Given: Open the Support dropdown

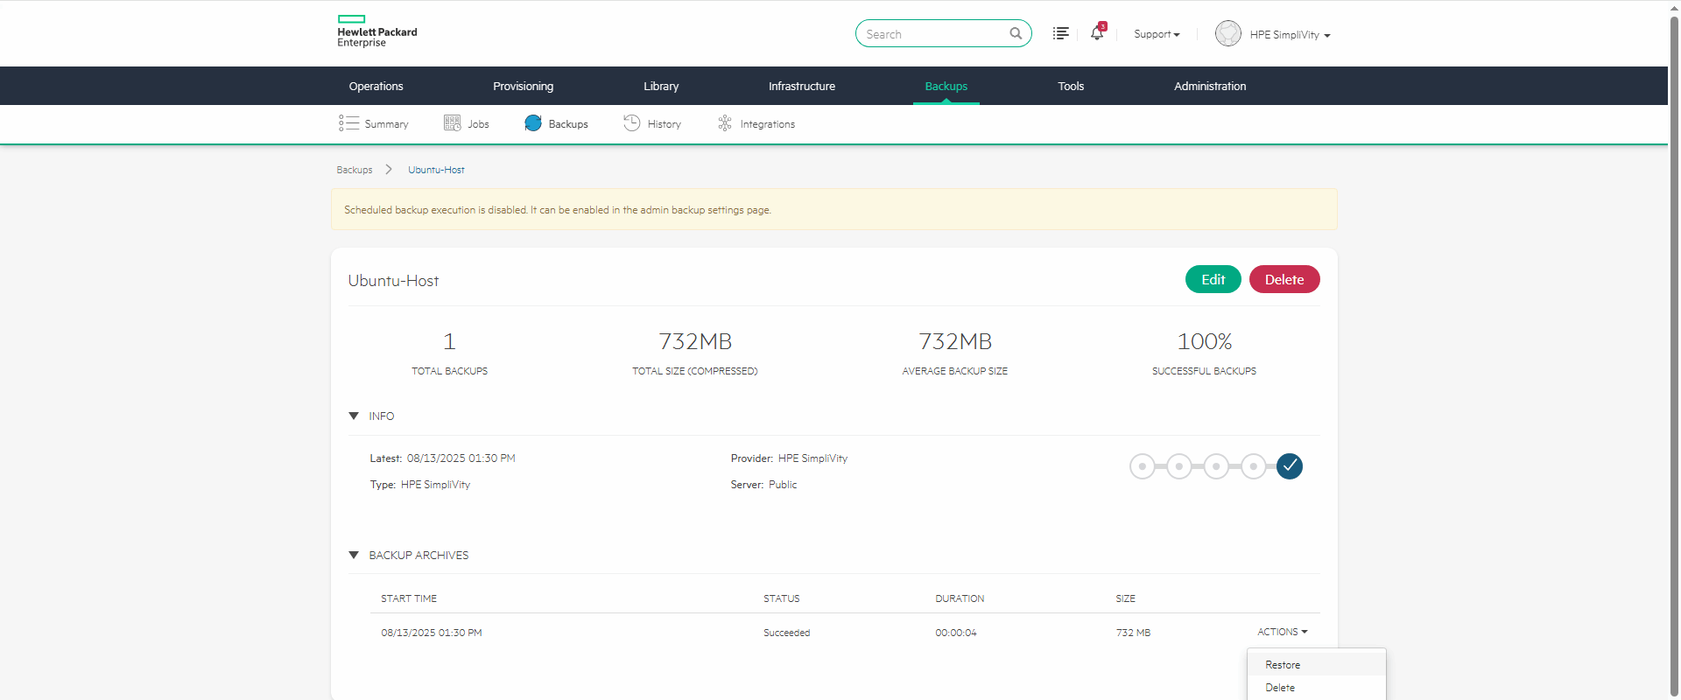Looking at the screenshot, I should pos(1157,34).
